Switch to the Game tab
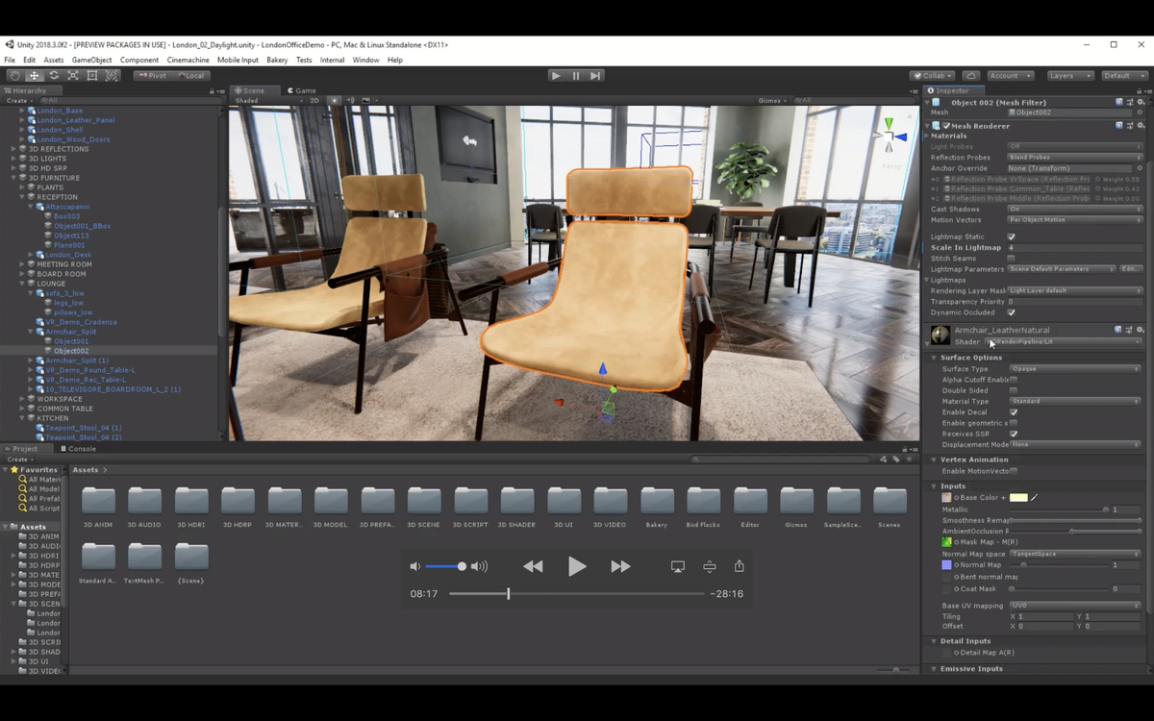 pyautogui.click(x=301, y=90)
